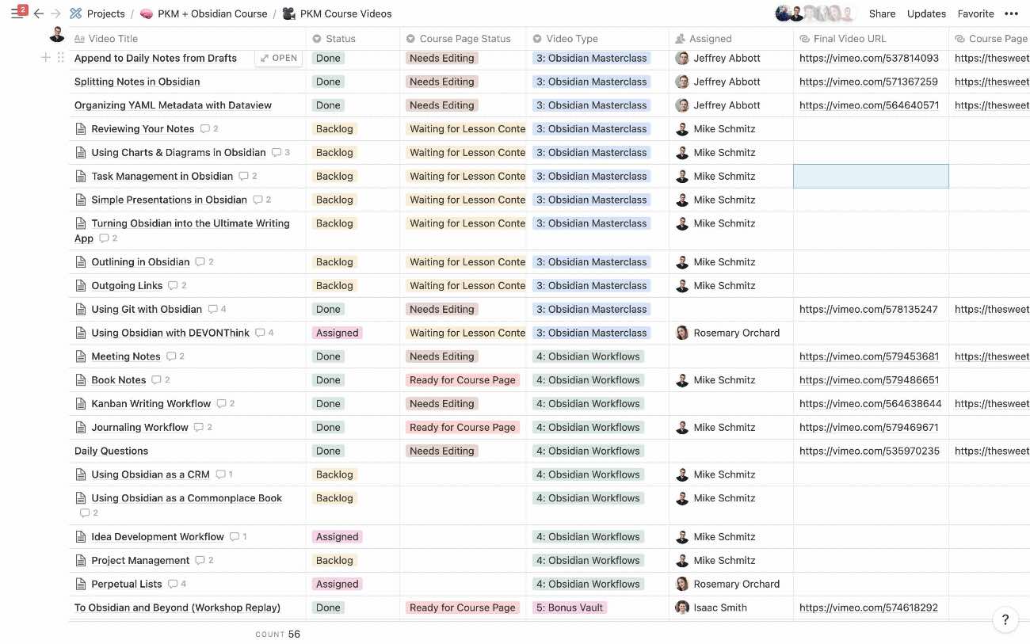Click the six-dot drag handle icon
1030x644 pixels.
60,58
